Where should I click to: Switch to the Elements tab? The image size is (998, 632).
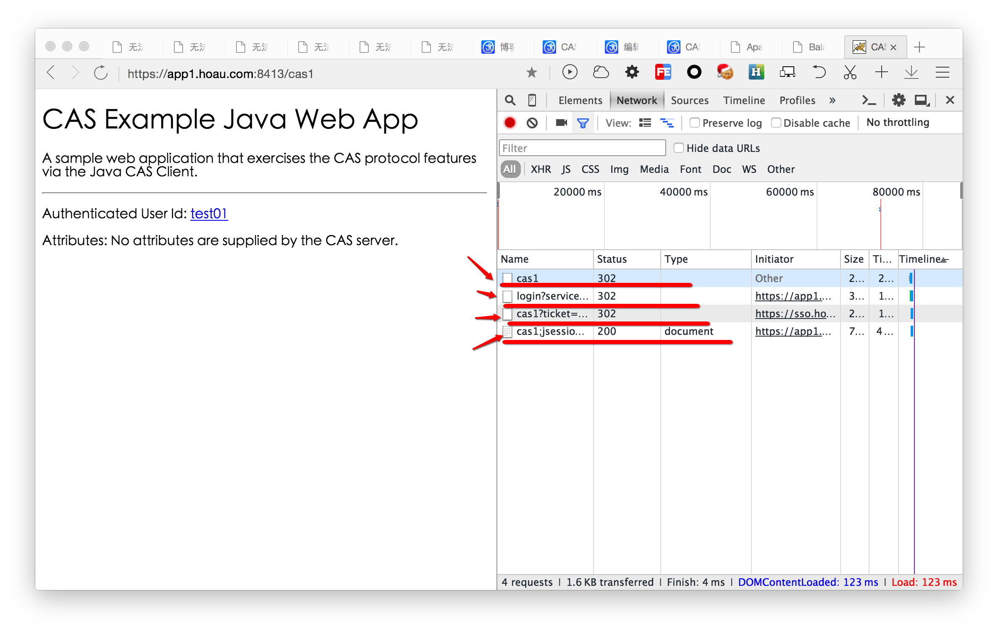[x=580, y=100]
